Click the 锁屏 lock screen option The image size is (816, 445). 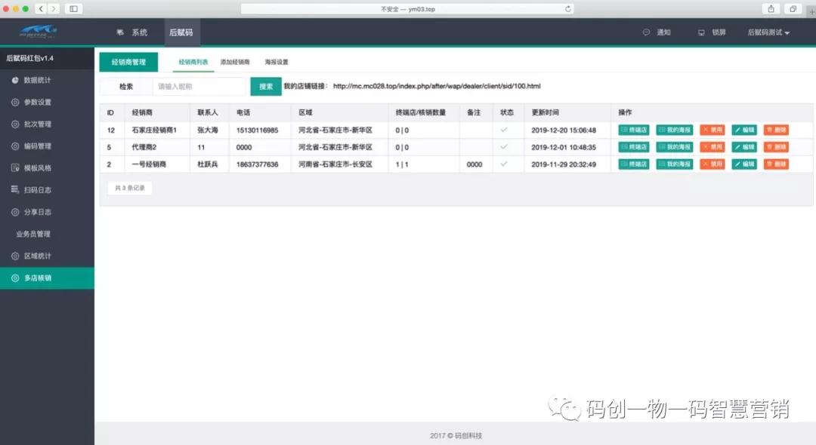(x=712, y=32)
